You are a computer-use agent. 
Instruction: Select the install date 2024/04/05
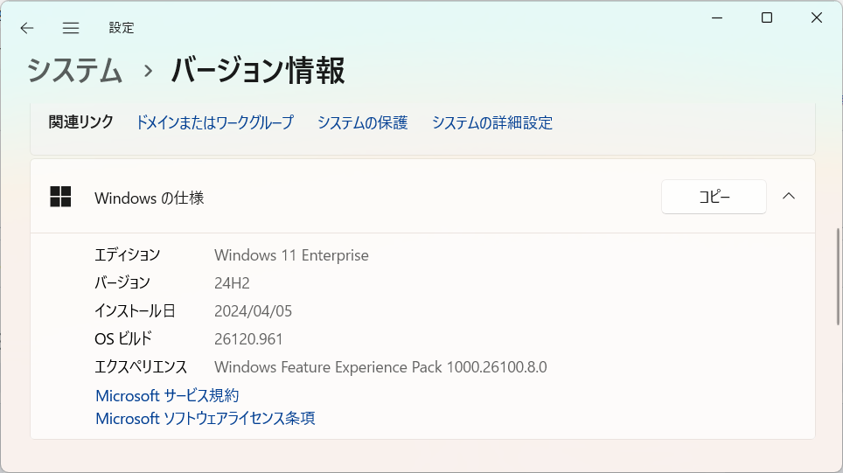click(x=253, y=311)
